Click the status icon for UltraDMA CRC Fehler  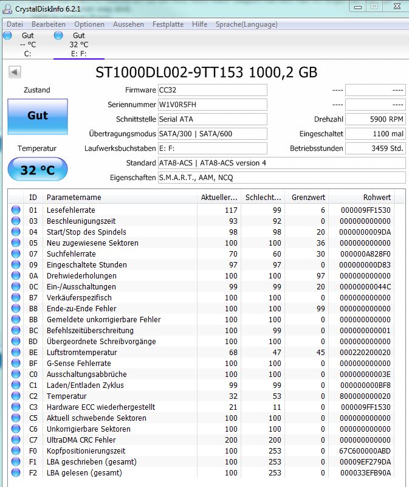16,440
